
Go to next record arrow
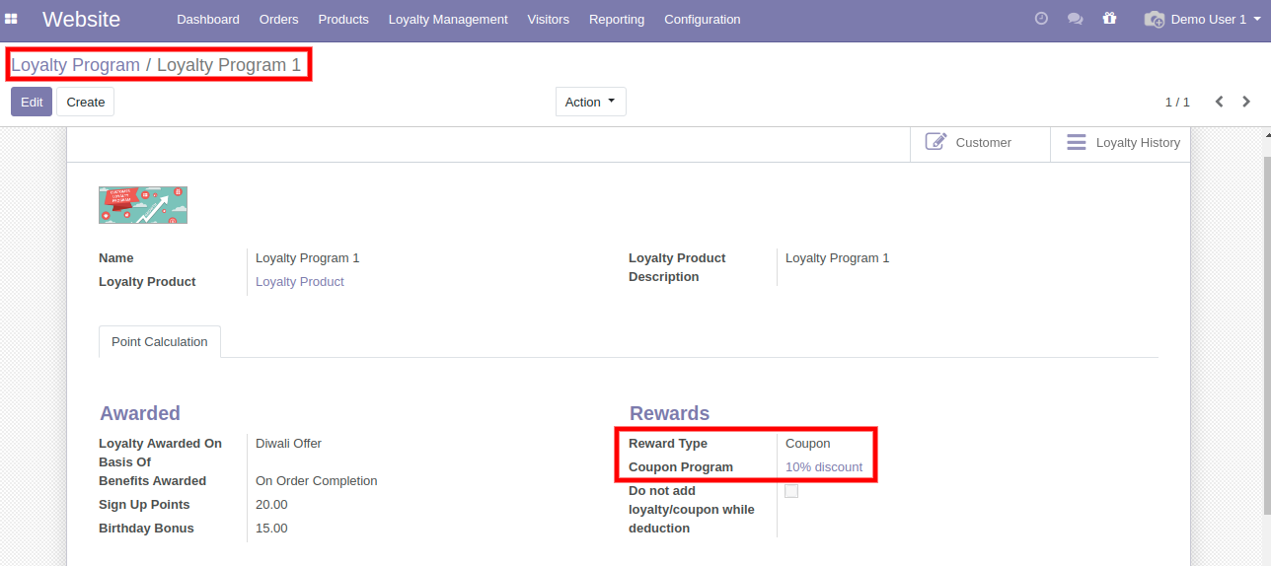pyautogui.click(x=1246, y=102)
